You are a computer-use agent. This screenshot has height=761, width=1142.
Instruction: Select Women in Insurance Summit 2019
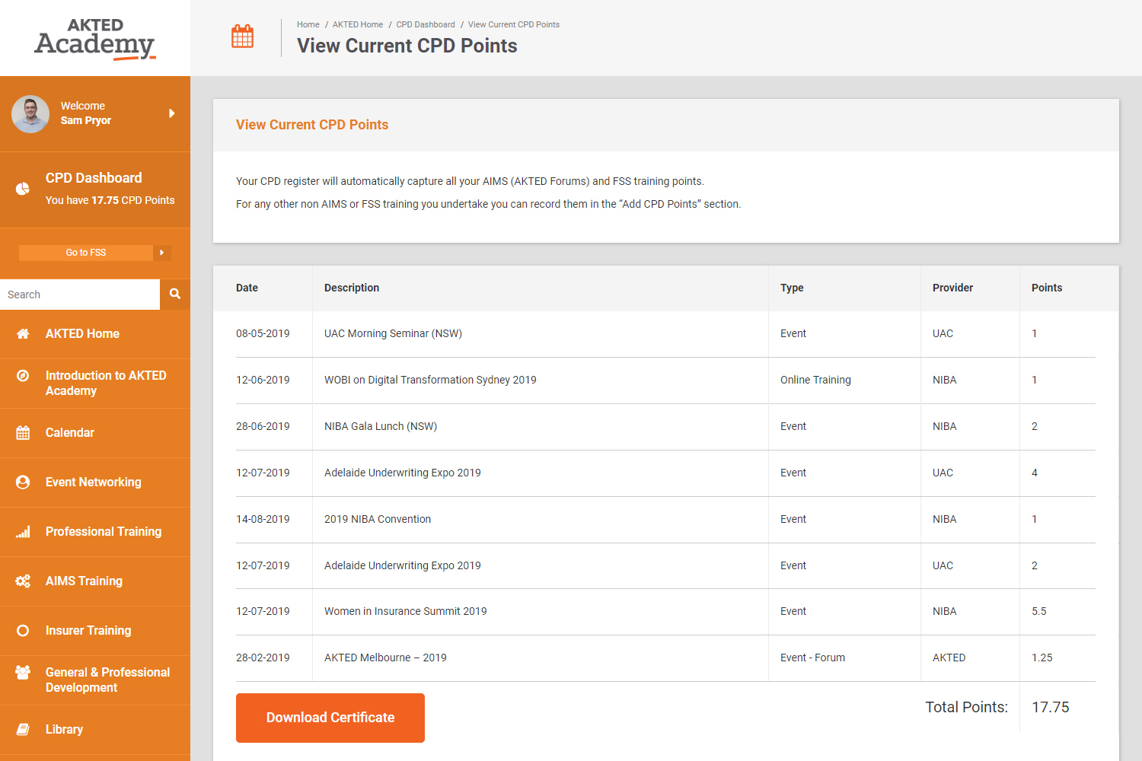[406, 611]
